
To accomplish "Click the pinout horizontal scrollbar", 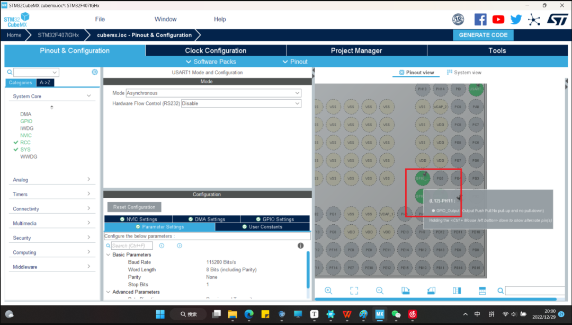I will [x=435, y=299].
